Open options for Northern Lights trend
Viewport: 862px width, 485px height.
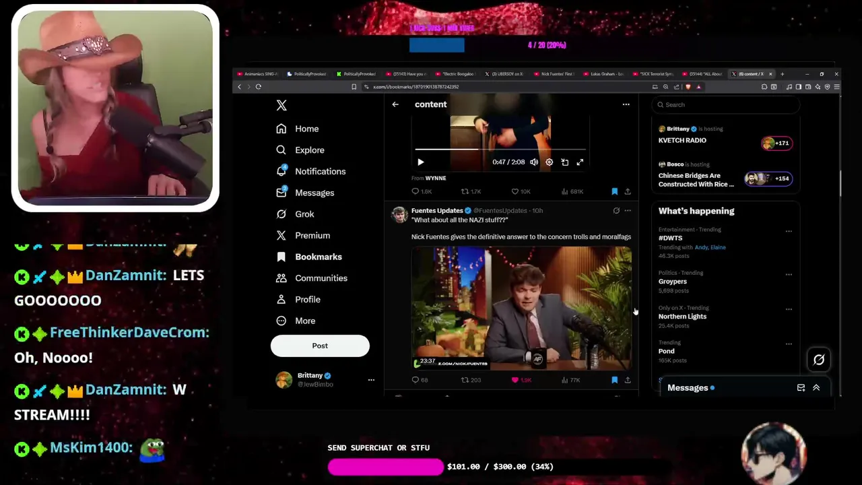point(789,309)
